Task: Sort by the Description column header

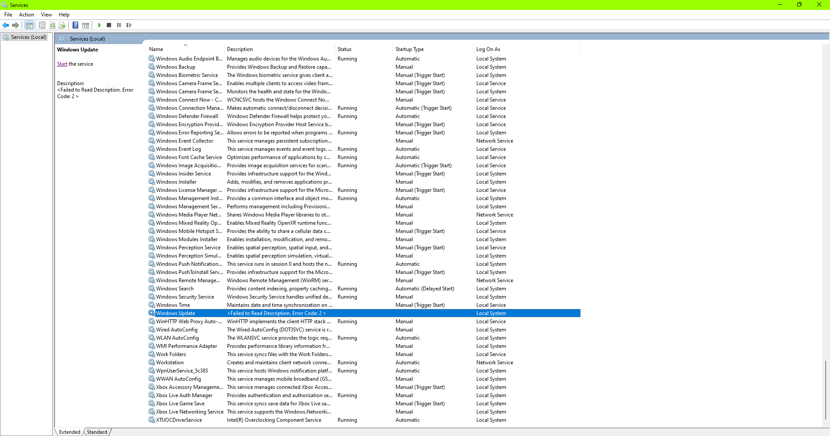Action: [280, 49]
